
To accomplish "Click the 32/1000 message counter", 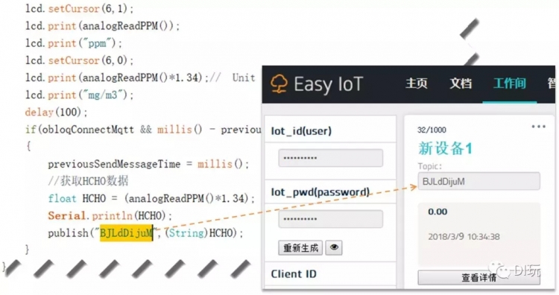I will click(x=432, y=130).
